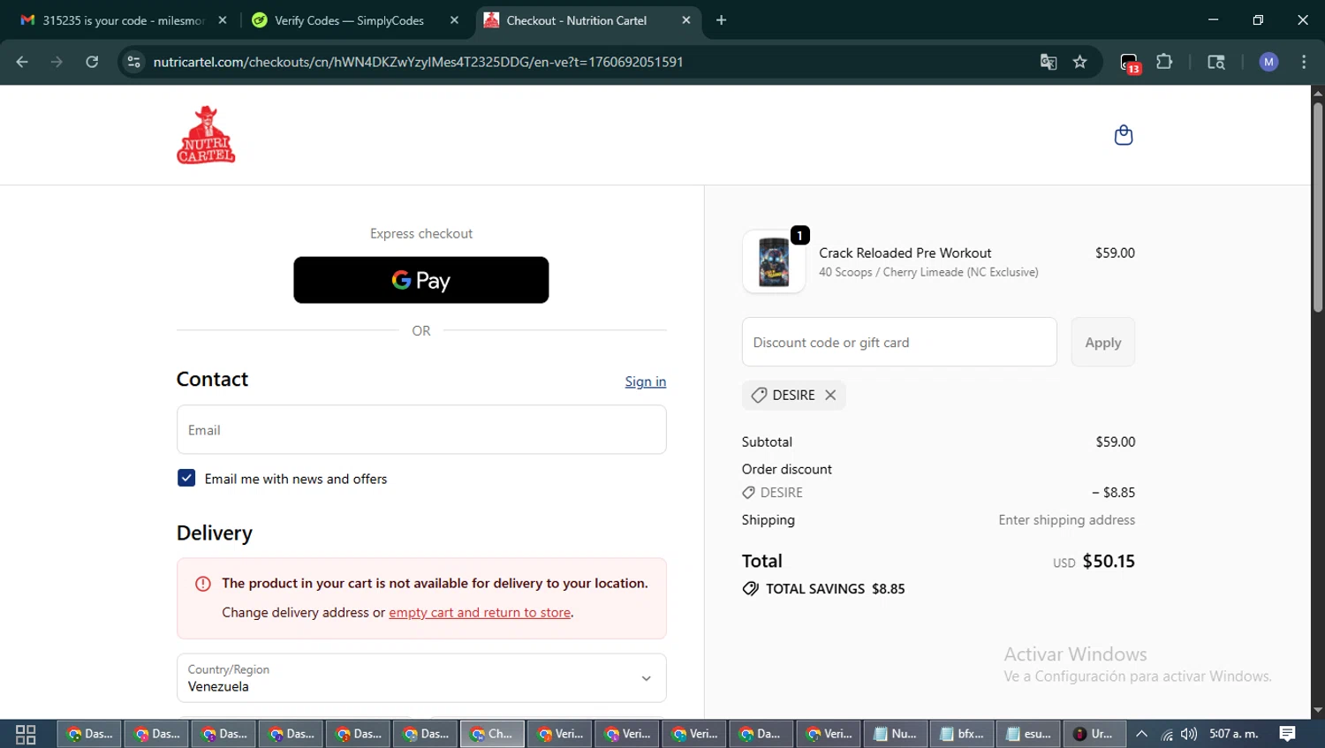Open the shopping bag cart icon
This screenshot has width=1325, height=748.
pyautogui.click(x=1123, y=135)
